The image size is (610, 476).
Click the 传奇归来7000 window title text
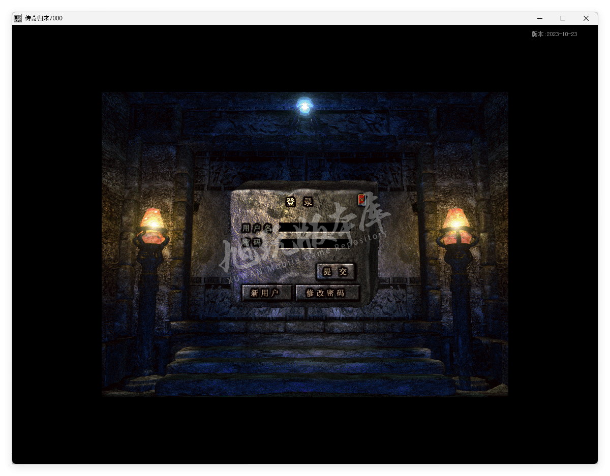44,18
